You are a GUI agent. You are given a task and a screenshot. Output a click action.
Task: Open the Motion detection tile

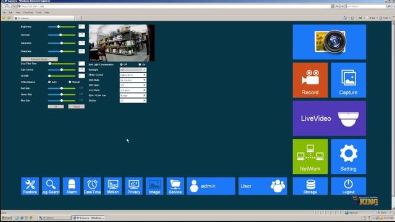coord(113,186)
